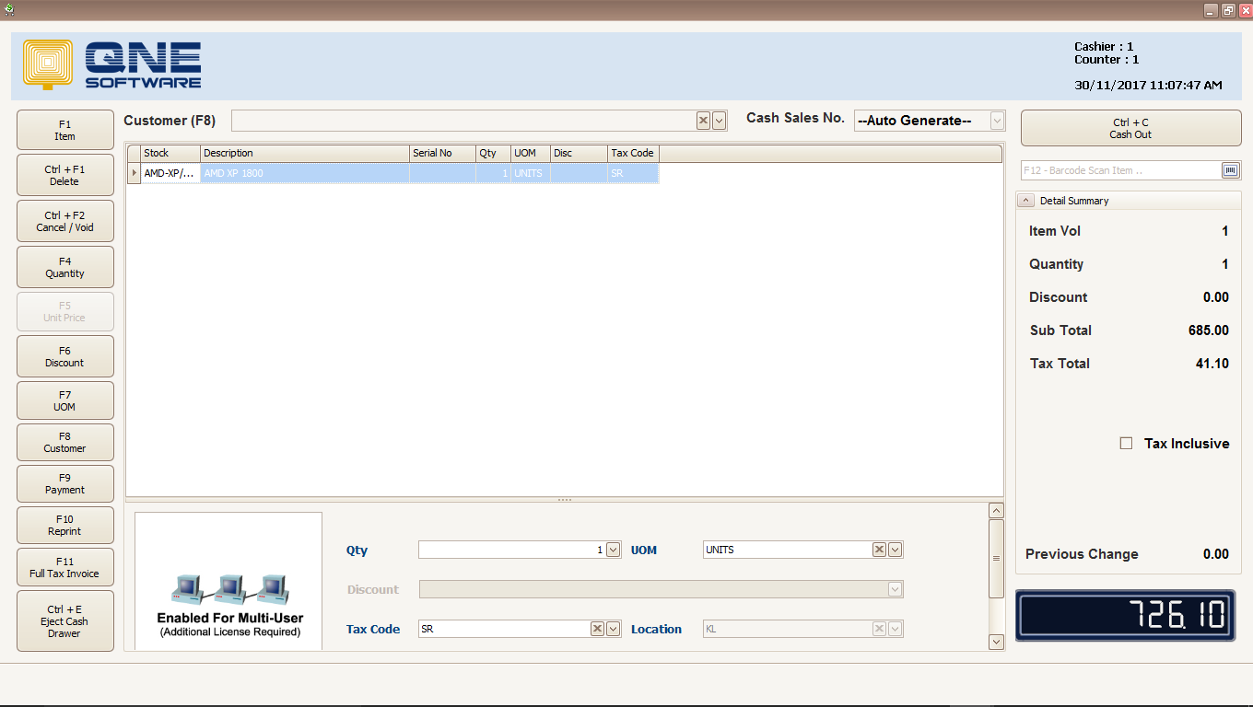Click the 726.10 total display

click(x=1126, y=615)
